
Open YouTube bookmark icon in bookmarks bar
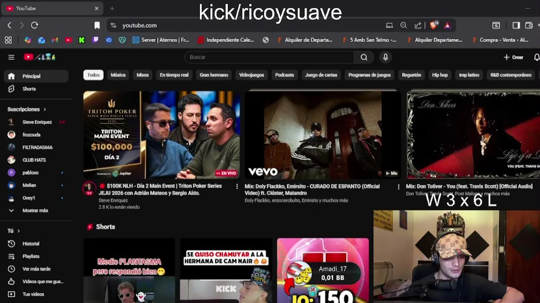pyautogui.click(x=69, y=40)
